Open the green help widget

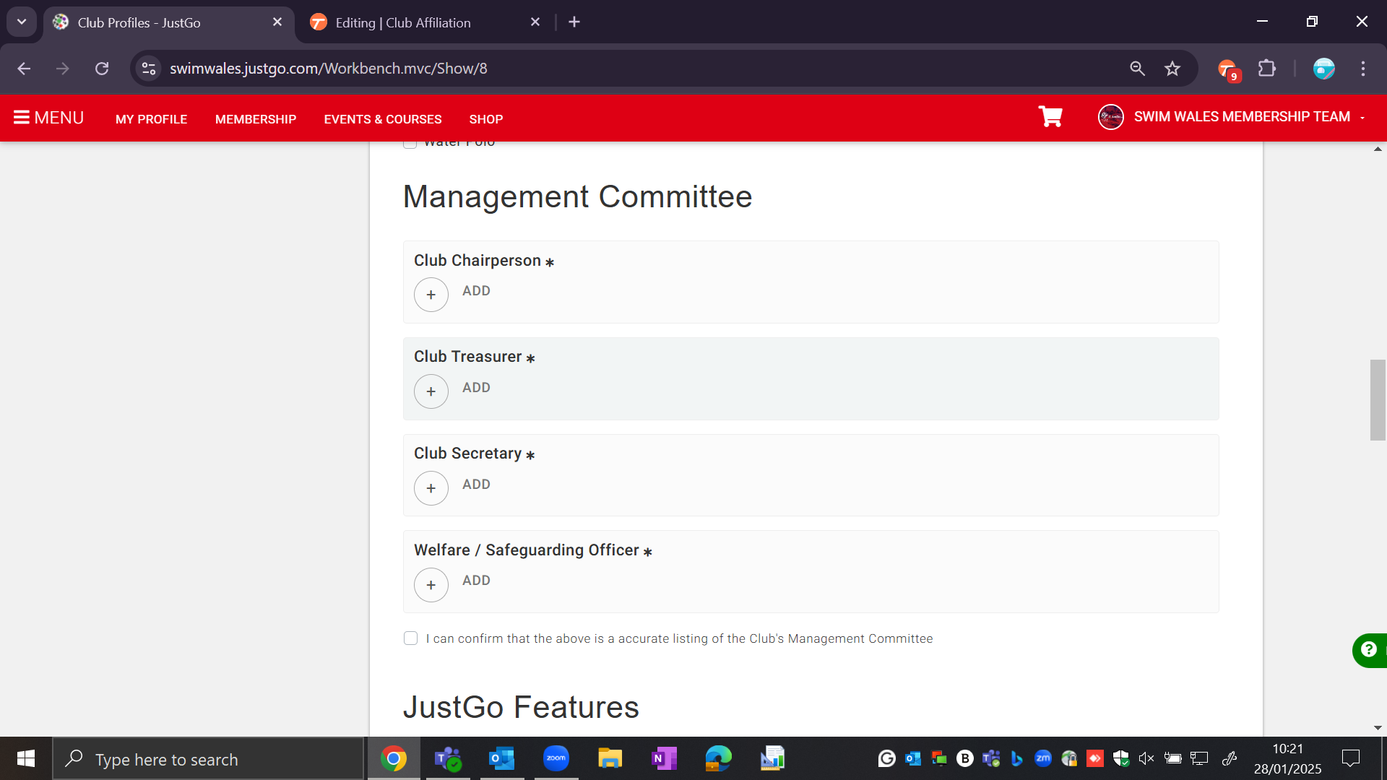click(1370, 650)
